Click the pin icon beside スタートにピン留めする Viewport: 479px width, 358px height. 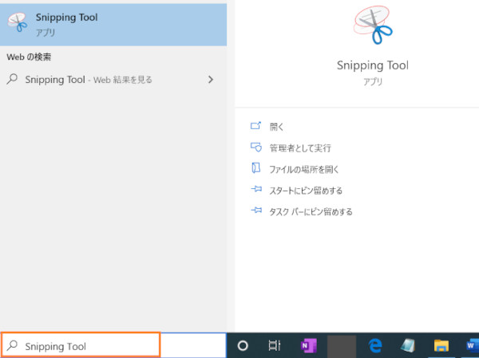tap(256, 189)
